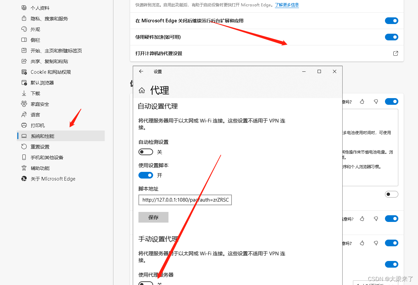This screenshot has height=285, width=418.
Task: Click the 了解更多信息 link
Action: coord(287,5)
